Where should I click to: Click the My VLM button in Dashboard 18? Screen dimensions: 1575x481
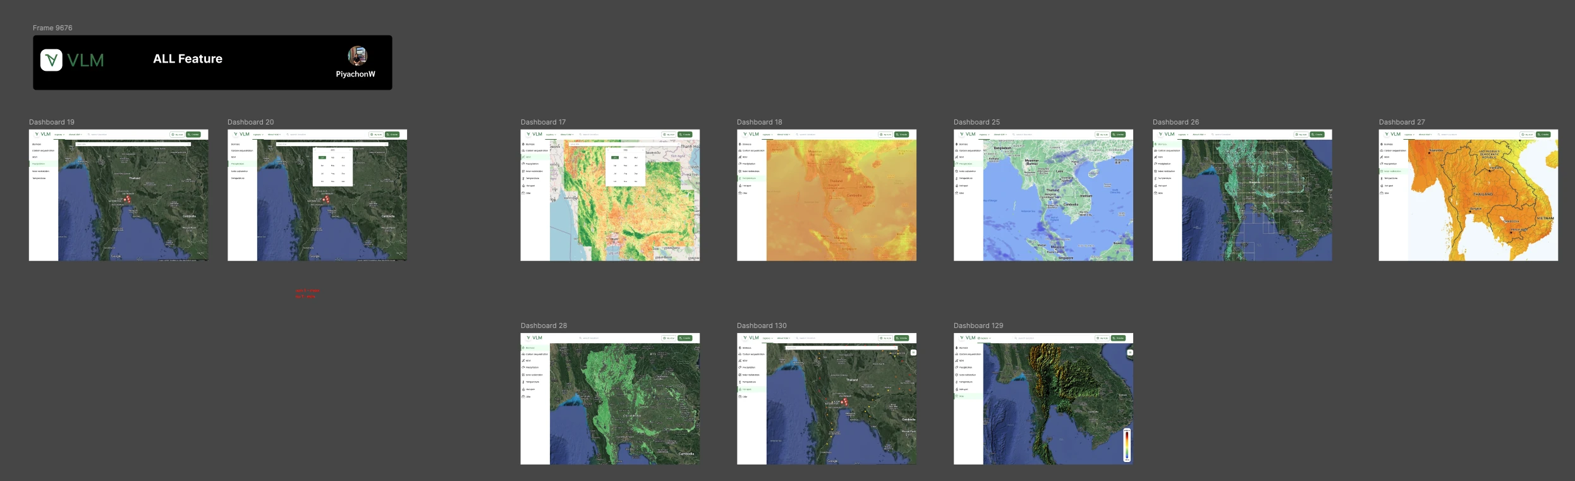pyautogui.click(x=885, y=135)
